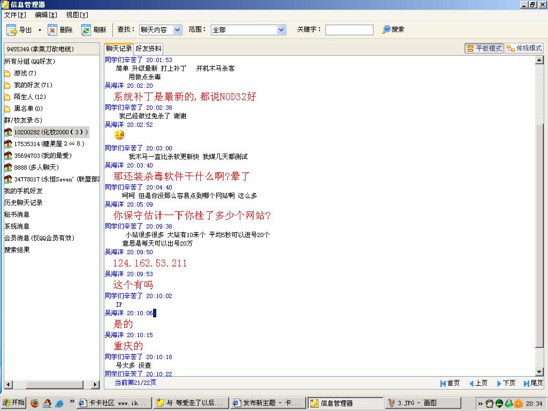
Task: Click the emoticon in the chat log
Action: (119, 134)
